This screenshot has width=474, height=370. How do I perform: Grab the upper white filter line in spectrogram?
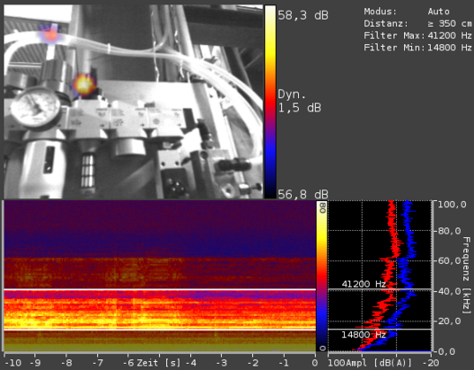coord(158,290)
